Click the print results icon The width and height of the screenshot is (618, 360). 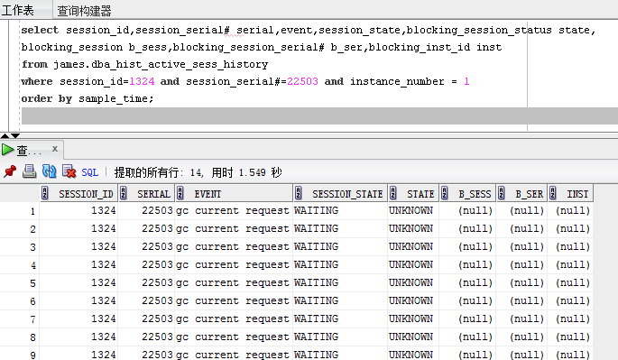(29, 171)
